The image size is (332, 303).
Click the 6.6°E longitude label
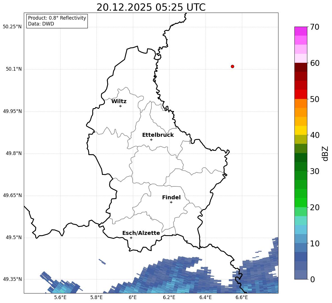242,297
